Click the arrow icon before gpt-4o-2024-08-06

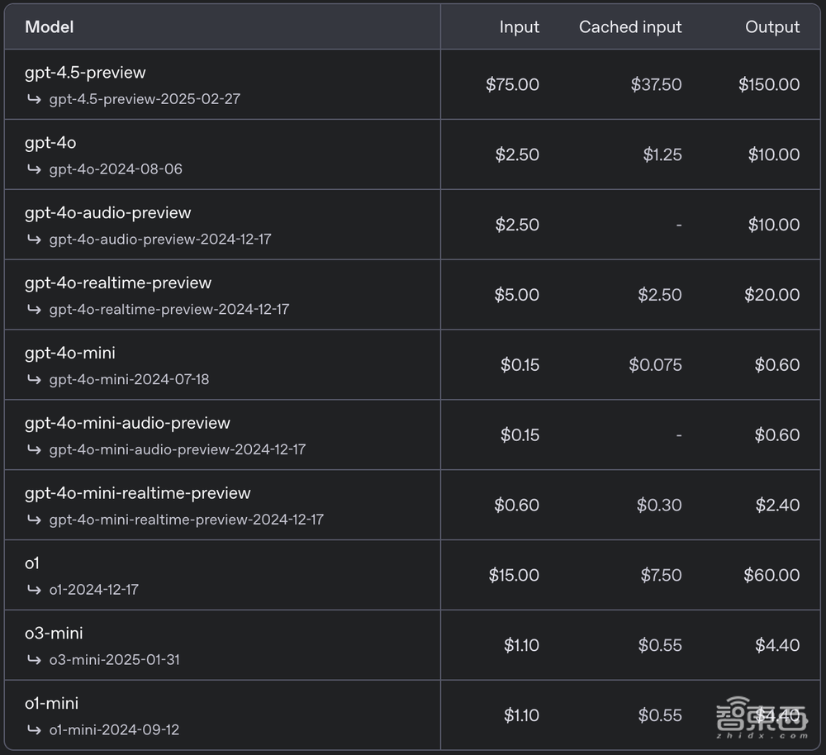(34, 169)
